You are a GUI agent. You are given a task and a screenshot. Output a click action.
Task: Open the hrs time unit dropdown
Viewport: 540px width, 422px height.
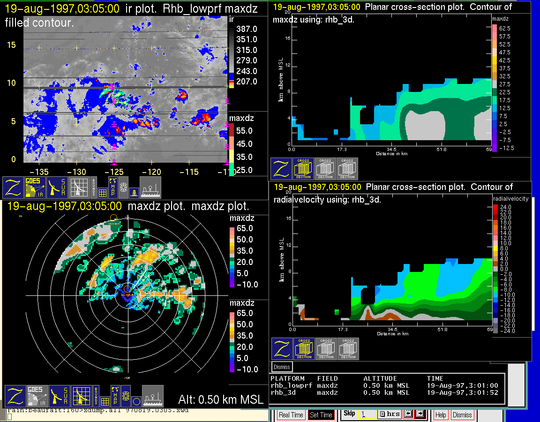[389, 414]
